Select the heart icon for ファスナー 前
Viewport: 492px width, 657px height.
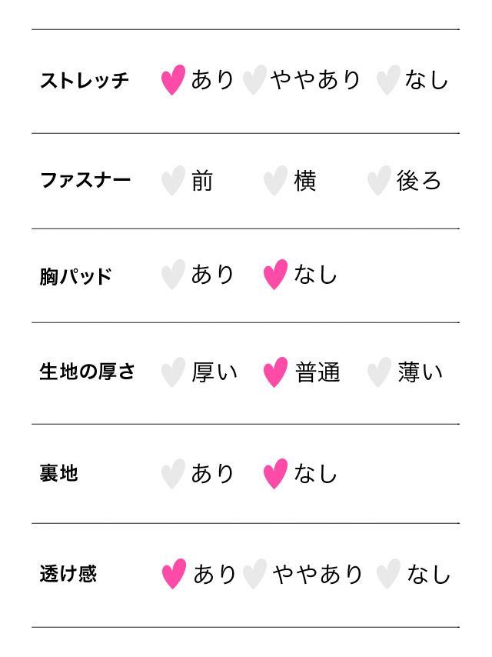(173, 181)
